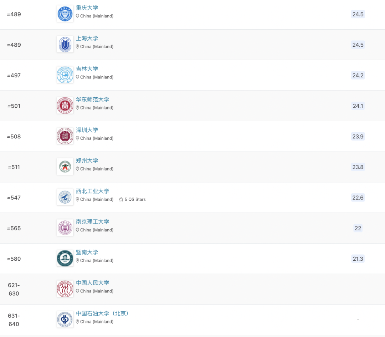Click the 上海大学 university logo
Viewport: 385px width, 337px height.
tap(65, 45)
